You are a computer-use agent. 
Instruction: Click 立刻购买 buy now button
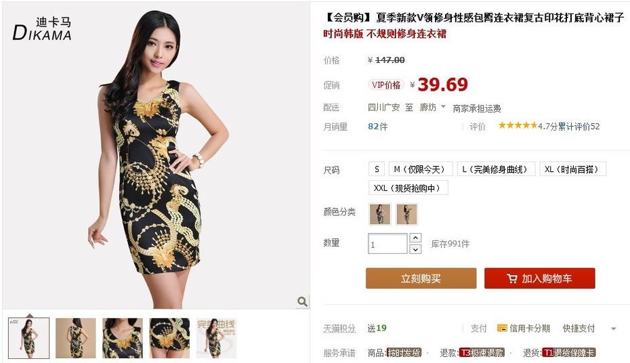(x=421, y=278)
